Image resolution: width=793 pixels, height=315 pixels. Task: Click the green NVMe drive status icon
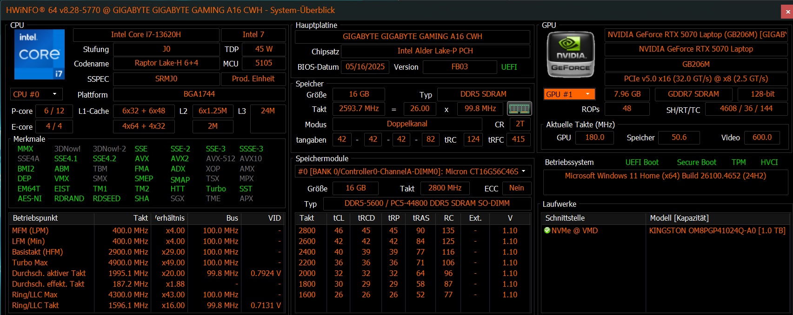(x=547, y=230)
